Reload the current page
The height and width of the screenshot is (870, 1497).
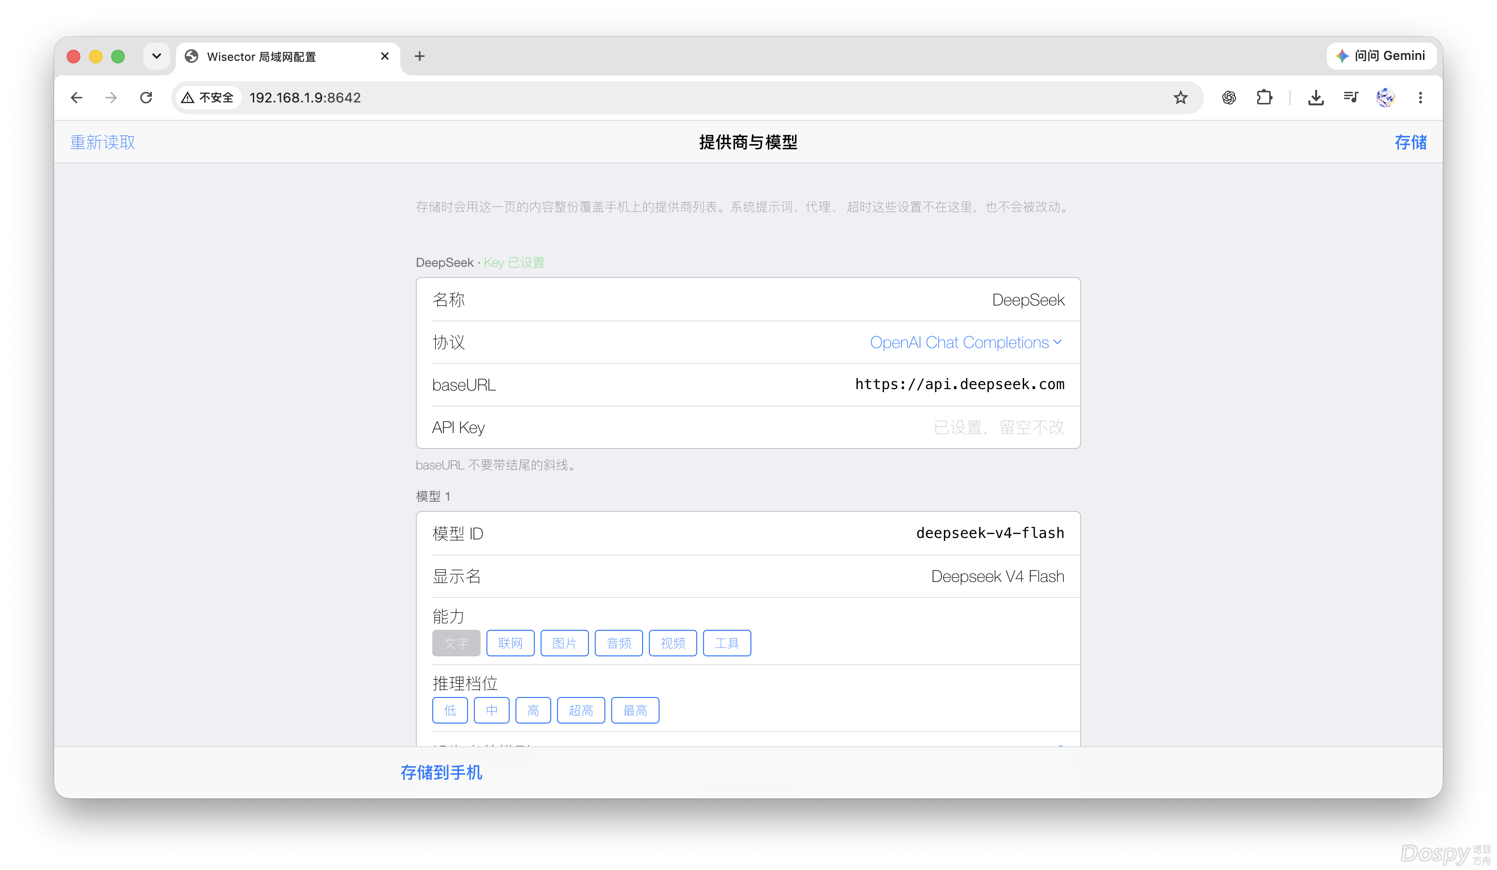click(x=146, y=98)
